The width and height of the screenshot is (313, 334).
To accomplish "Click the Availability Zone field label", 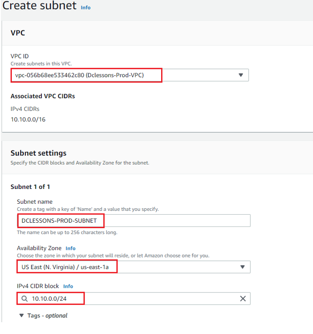I will (x=39, y=248).
